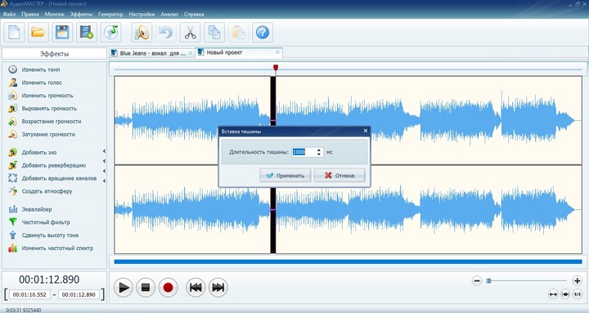
Task: Click the red playhead marker
Action: pyautogui.click(x=276, y=68)
